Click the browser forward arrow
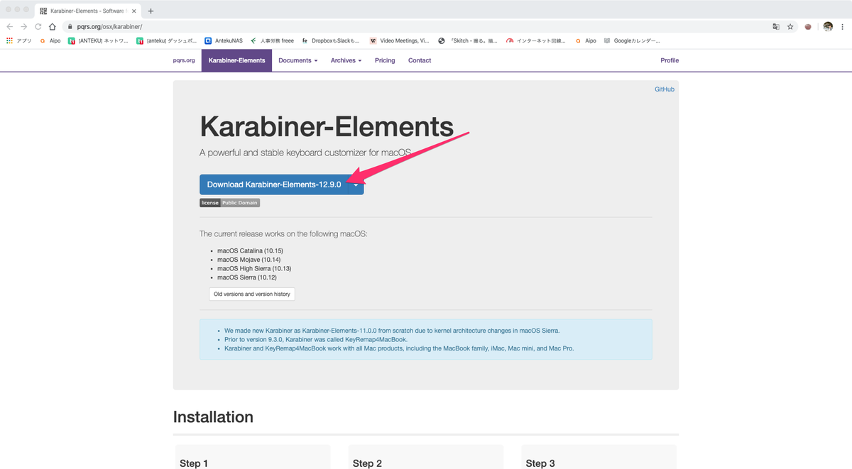852x469 pixels. [23, 27]
